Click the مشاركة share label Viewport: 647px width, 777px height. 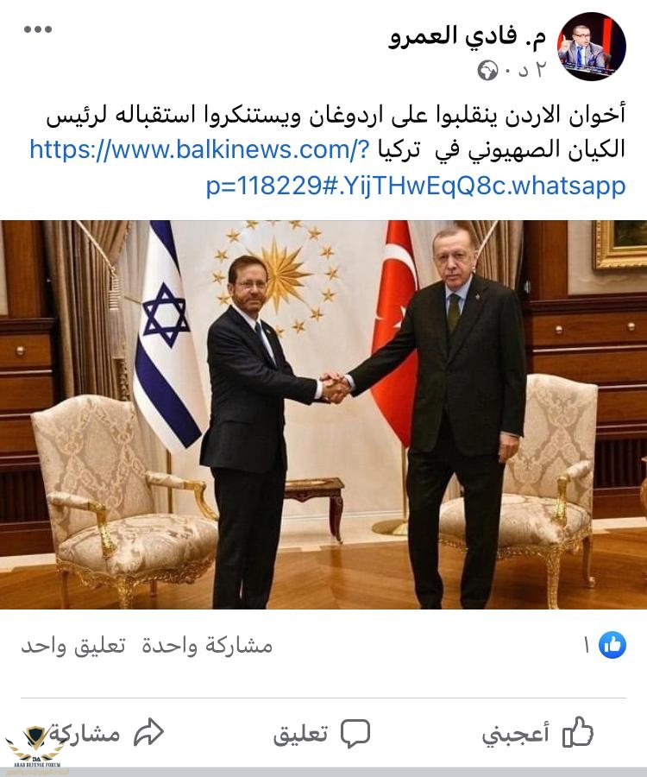pyautogui.click(x=85, y=733)
